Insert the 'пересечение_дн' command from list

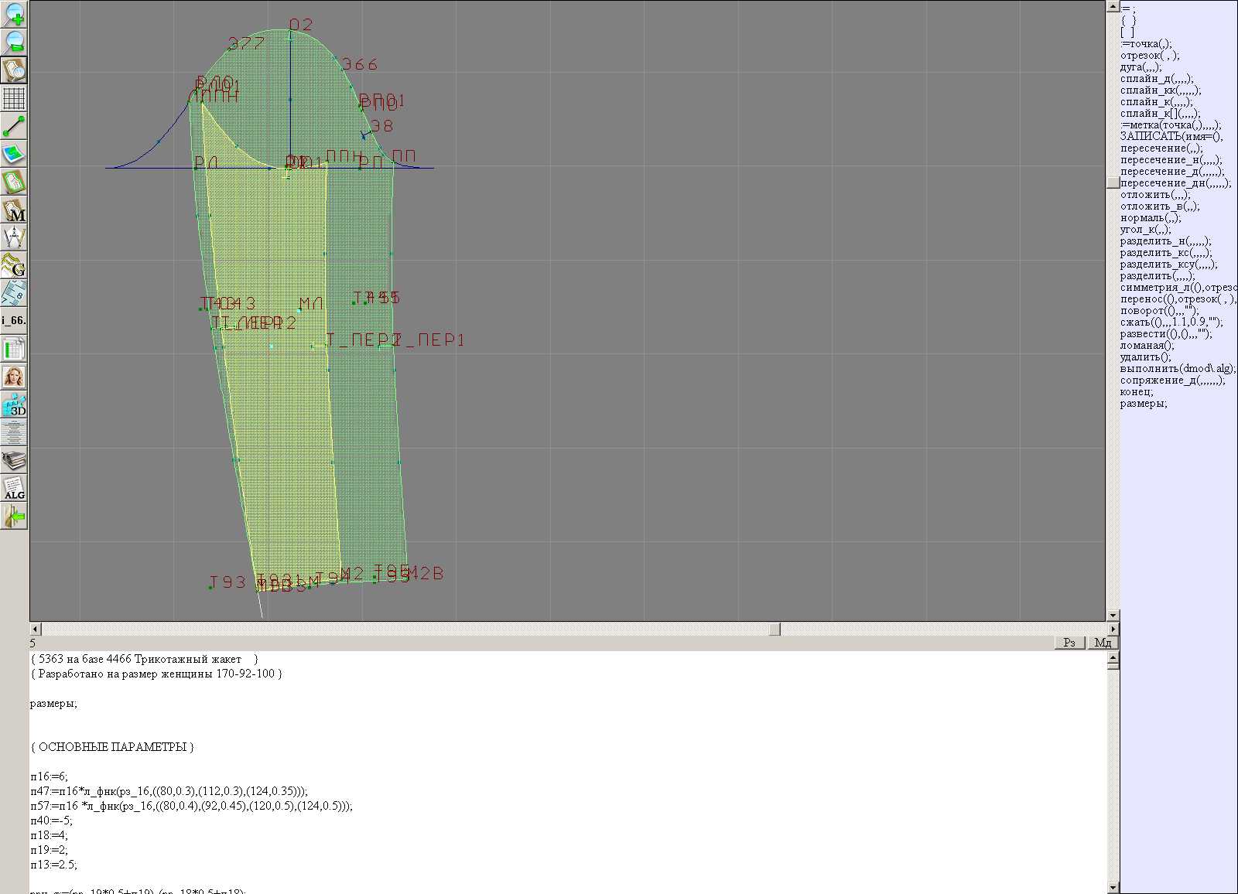[1175, 183]
